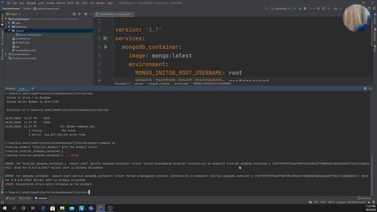This screenshot has width=377, height=212.
Task: Switch to the Local terminal tab
Action: (x=22, y=88)
